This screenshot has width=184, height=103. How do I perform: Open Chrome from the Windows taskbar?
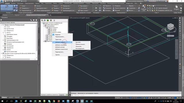pyautogui.click(x=54, y=101)
